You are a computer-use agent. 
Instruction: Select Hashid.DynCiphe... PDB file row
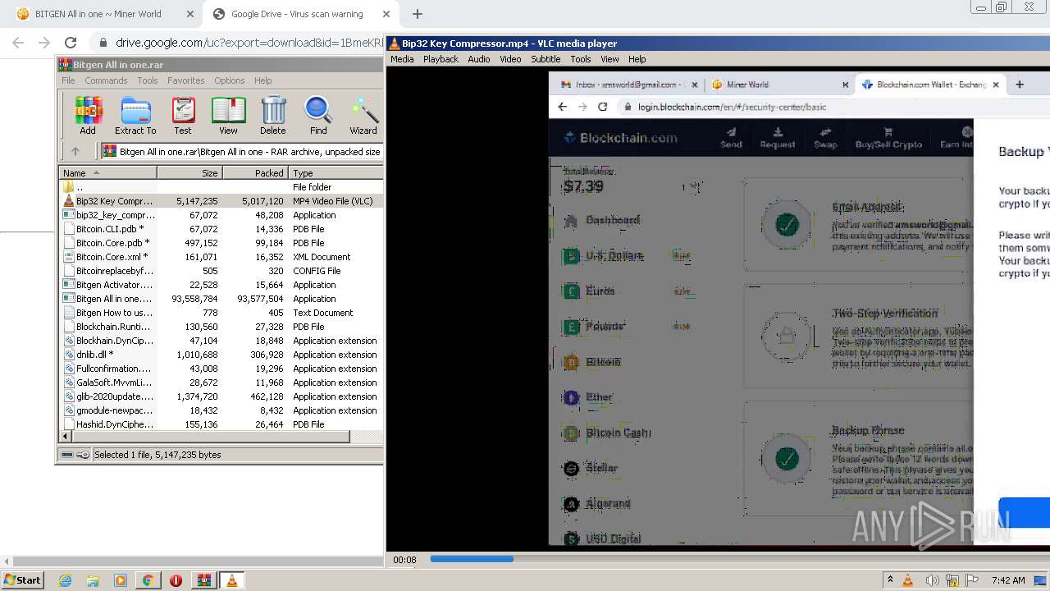[x=221, y=424]
